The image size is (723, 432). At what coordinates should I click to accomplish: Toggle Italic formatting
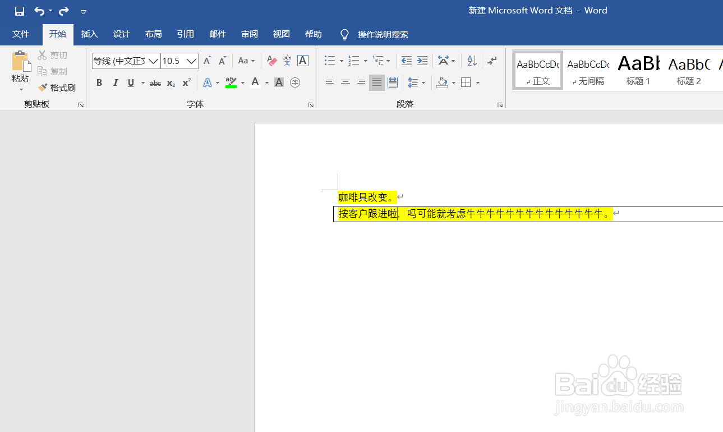(x=116, y=83)
